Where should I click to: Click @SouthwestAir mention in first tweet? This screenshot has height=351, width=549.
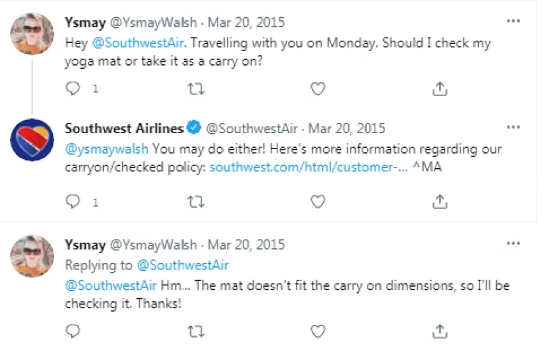pos(138,43)
